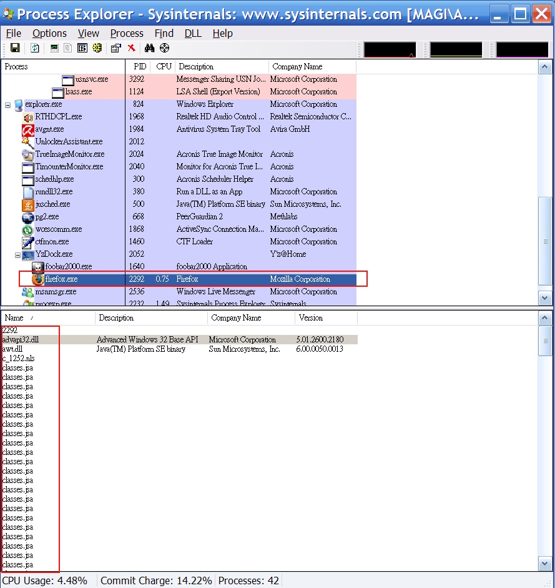Toggle the lower pane toolbar icon
This screenshot has width=555, height=588.
tap(82, 48)
